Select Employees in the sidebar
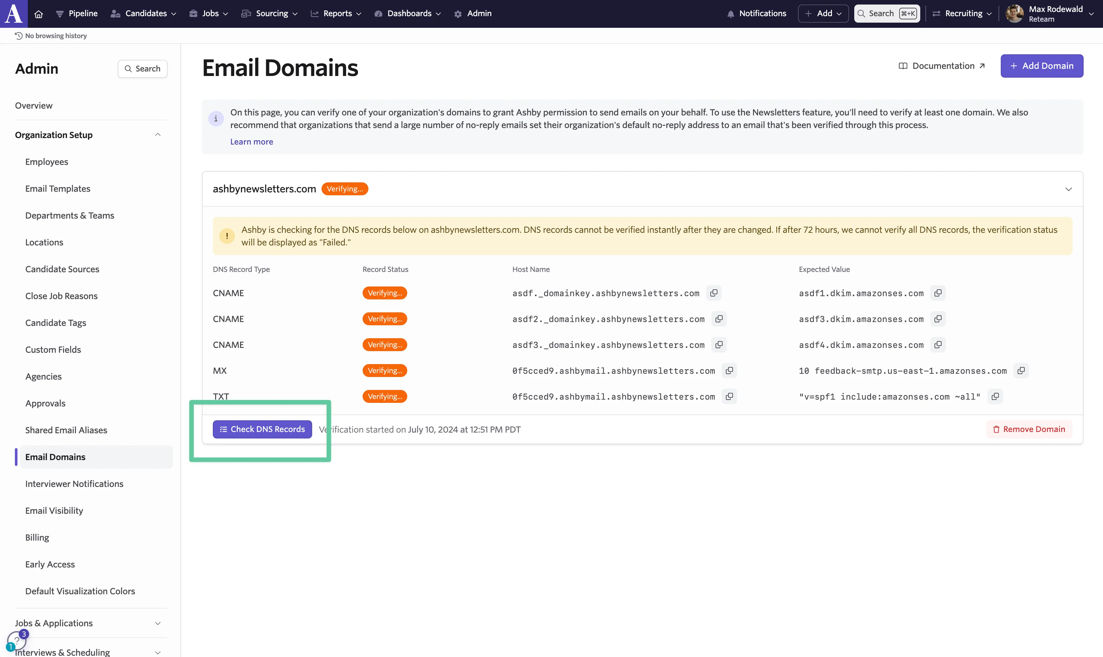 (x=47, y=162)
